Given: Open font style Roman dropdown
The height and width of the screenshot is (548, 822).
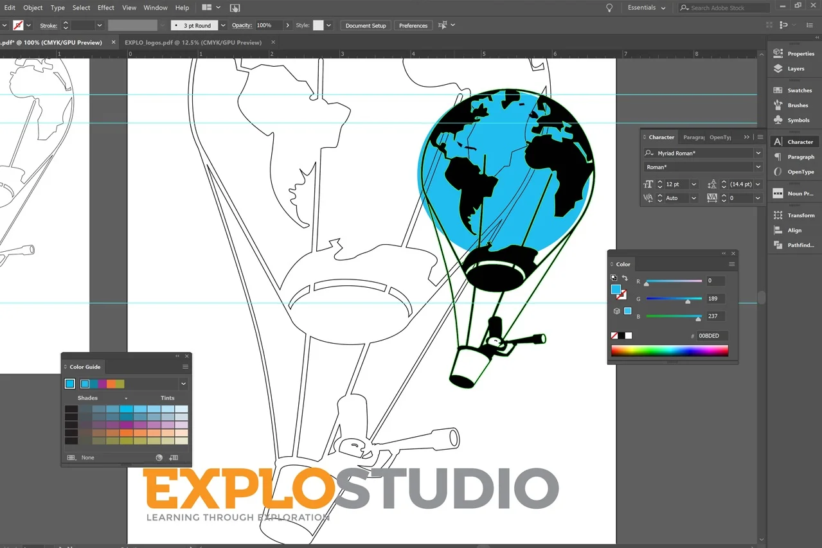Looking at the screenshot, I should tap(758, 167).
